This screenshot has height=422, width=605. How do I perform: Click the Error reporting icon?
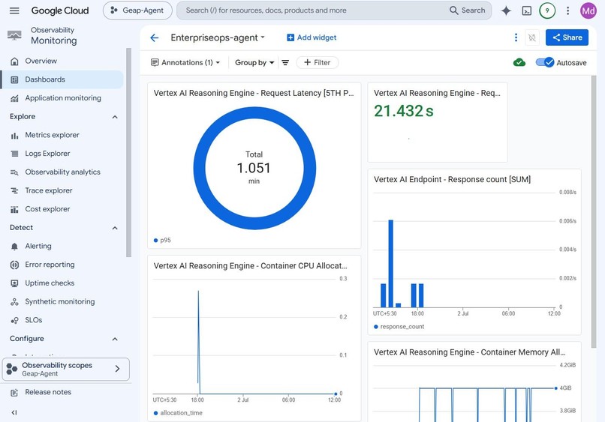[x=14, y=265]
